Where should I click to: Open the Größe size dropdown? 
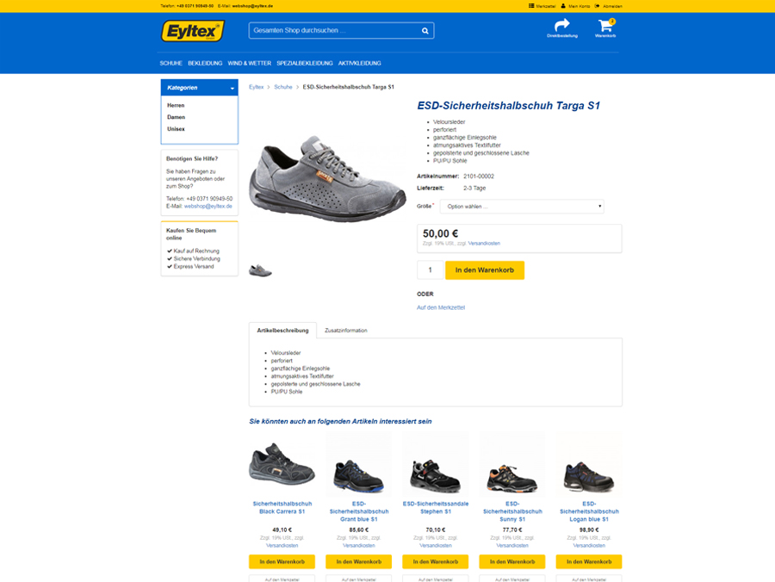(x=522, y=207)
